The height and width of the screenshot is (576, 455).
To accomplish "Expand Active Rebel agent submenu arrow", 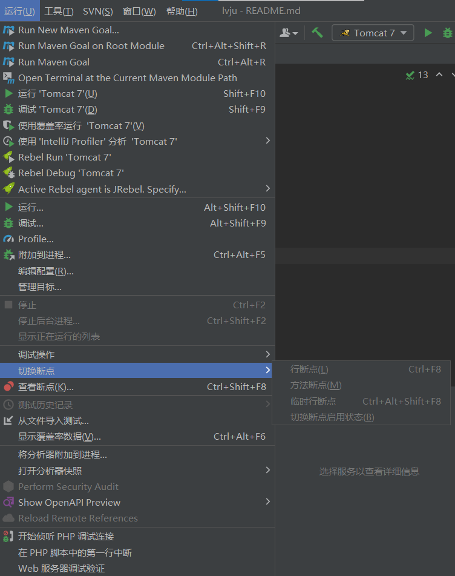I will click(268, 188).
